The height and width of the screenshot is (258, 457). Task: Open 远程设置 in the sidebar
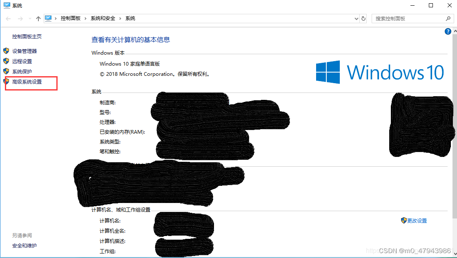22,62
